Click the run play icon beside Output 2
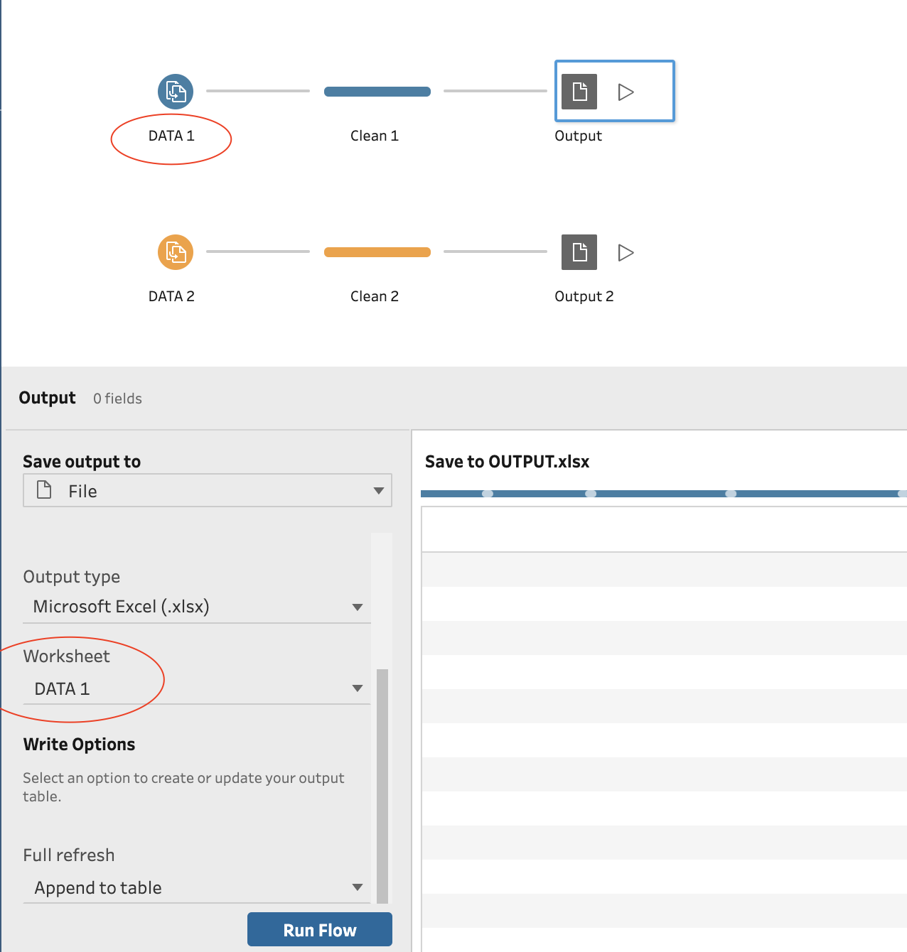 (x=625, y=252)
